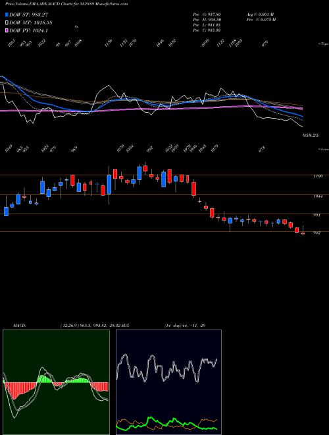Click the 'MACD:' heading label

coord(20,326)
